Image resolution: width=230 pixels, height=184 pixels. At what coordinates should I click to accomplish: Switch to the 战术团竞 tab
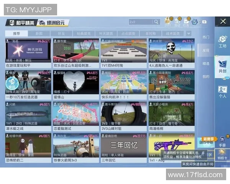click(173, 33)
